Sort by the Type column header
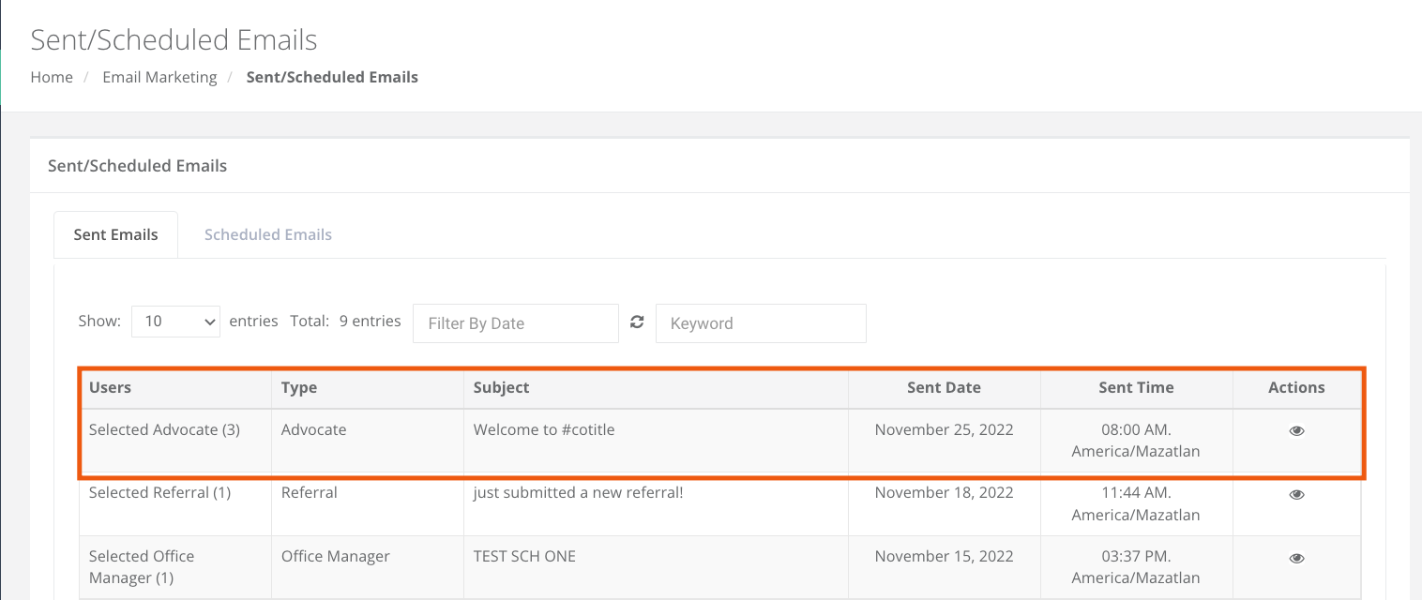 click(x=368, y=388)
